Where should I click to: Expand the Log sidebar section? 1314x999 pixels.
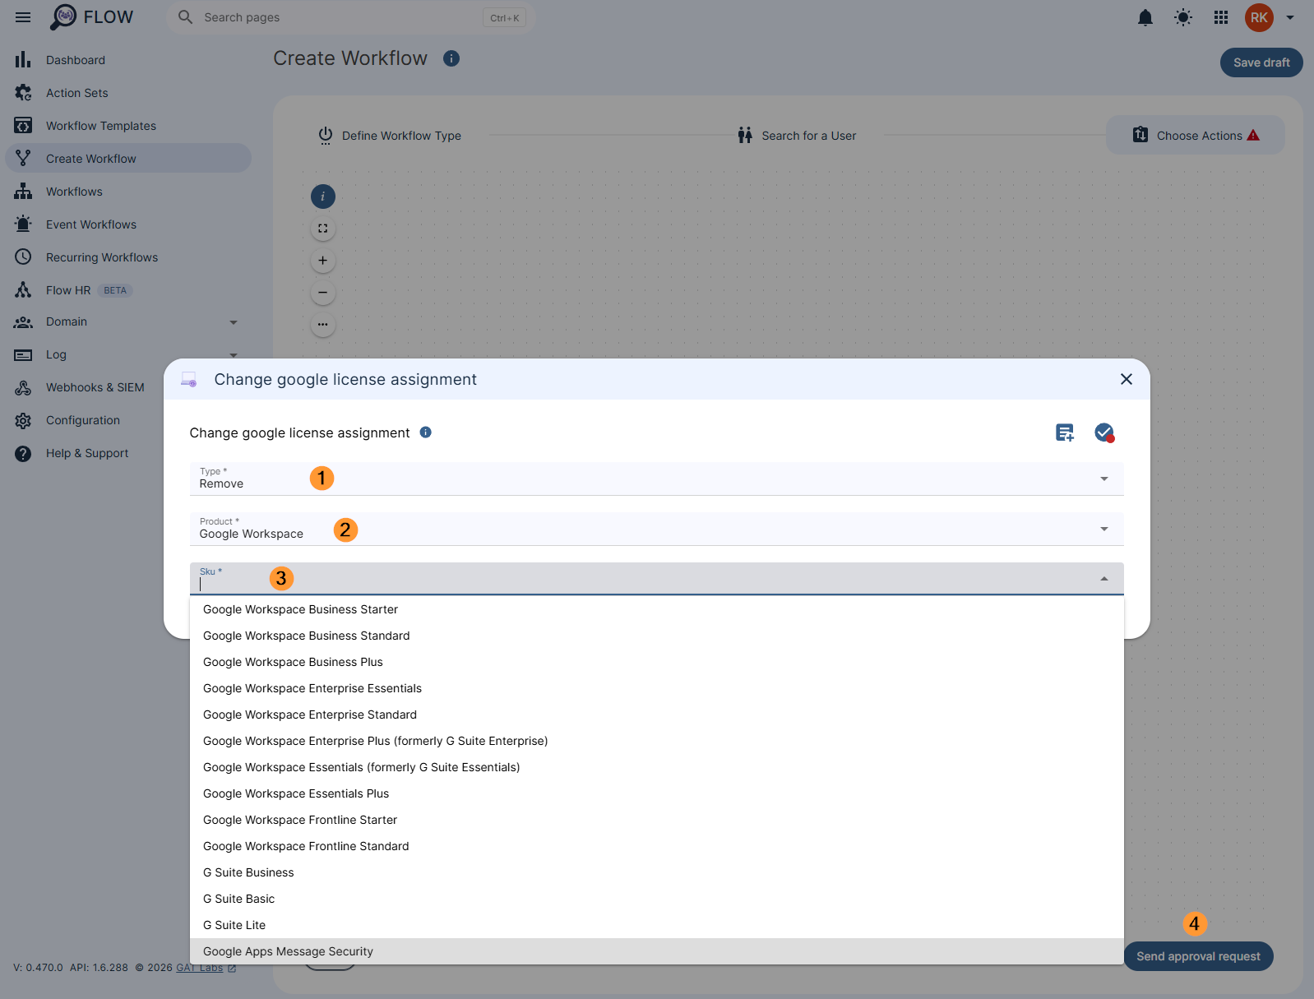pos(128,354)
